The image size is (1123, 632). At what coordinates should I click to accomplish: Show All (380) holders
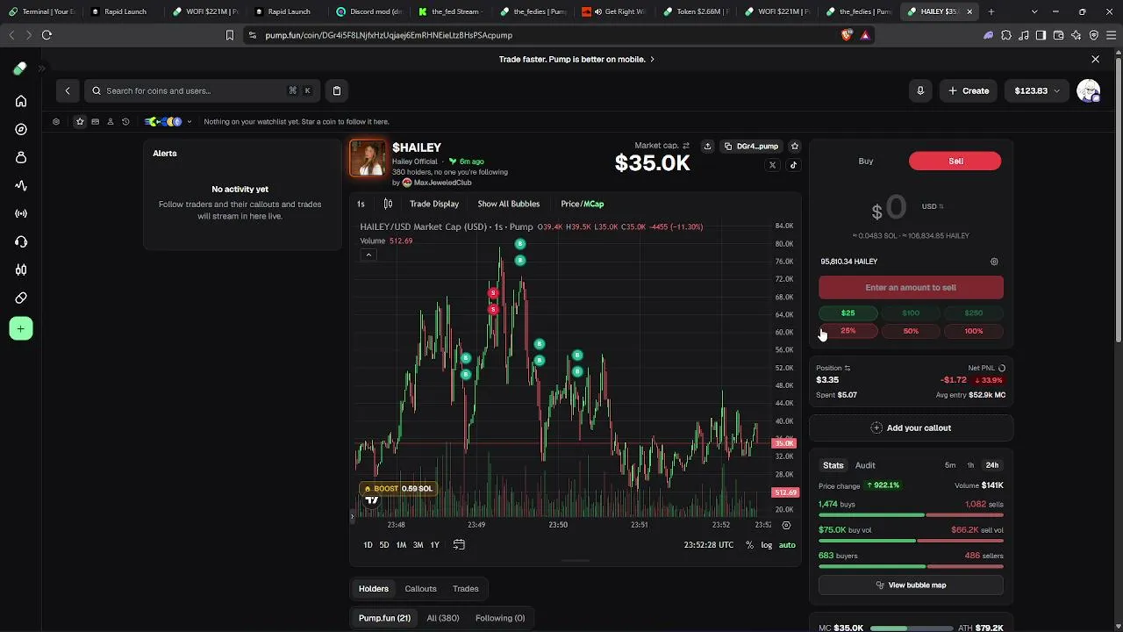(443, 618)
